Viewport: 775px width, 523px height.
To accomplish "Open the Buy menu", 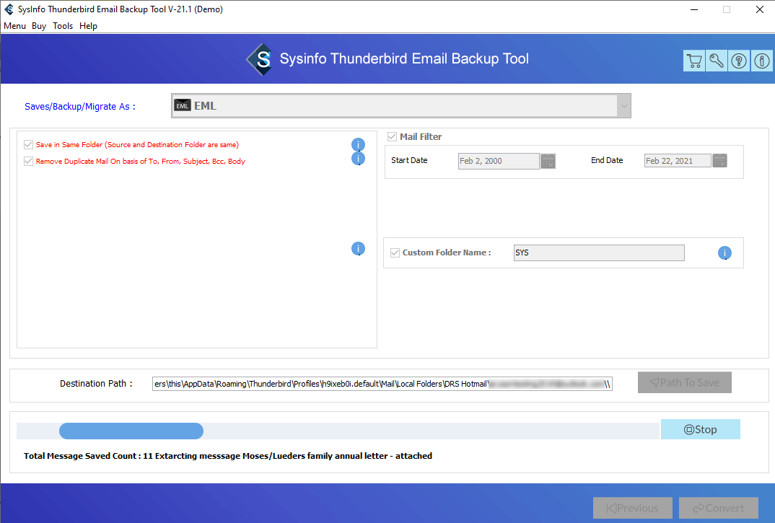I will (x=39, y=26).
